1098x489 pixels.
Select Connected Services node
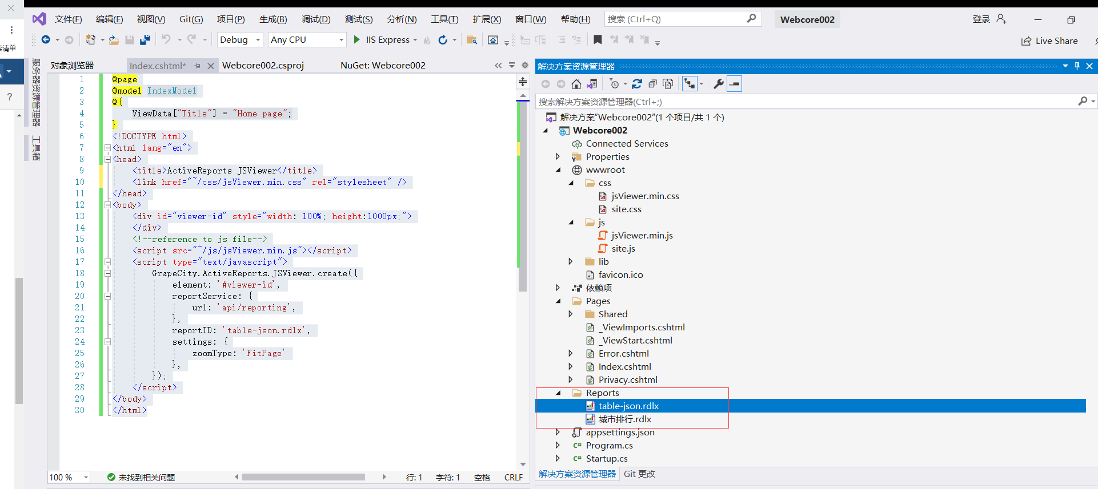[x=627, y=144]
